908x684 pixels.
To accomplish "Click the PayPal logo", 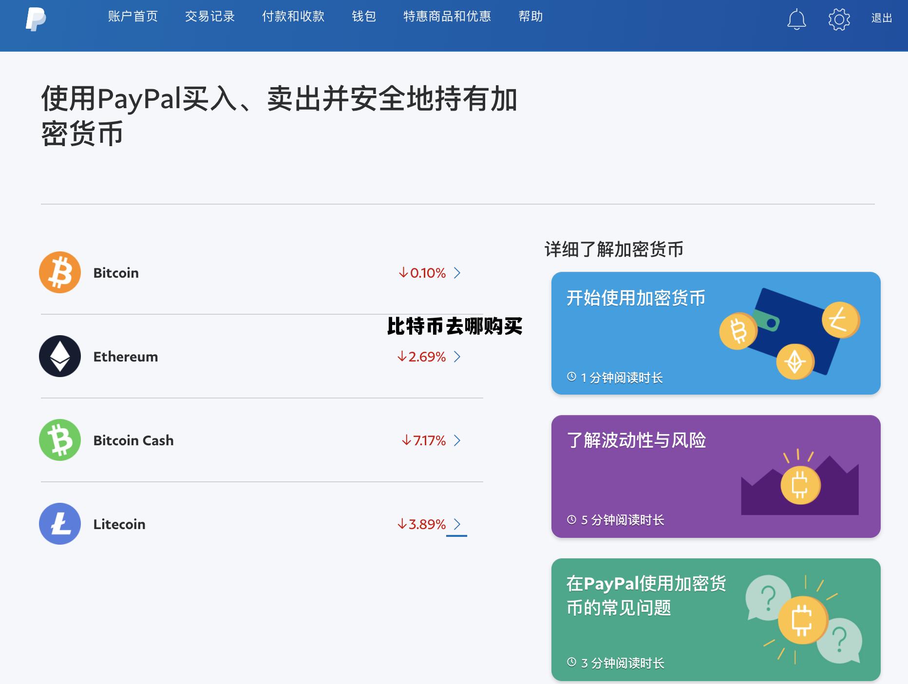I will (36, 19).
